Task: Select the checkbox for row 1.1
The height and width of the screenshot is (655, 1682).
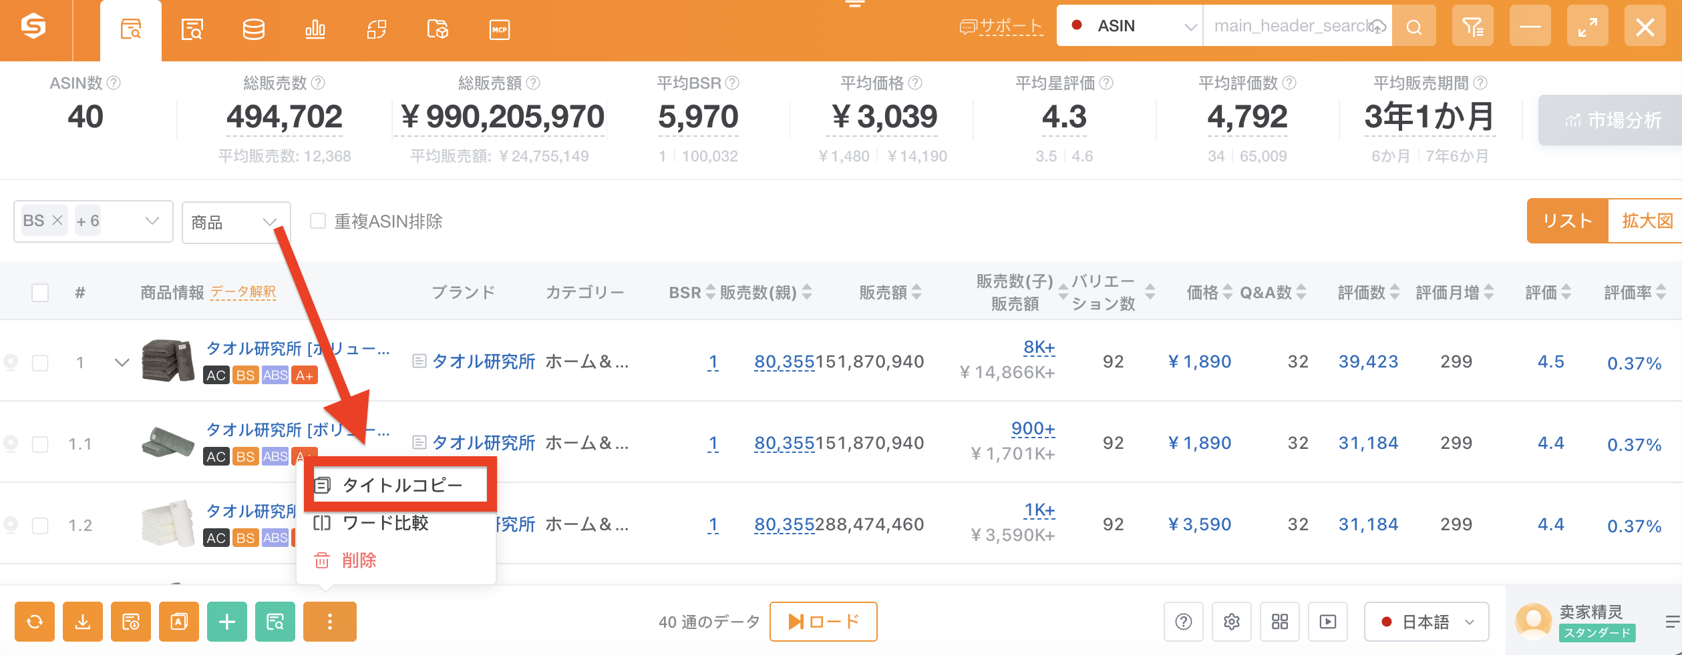Action: [x=40, y=444]
